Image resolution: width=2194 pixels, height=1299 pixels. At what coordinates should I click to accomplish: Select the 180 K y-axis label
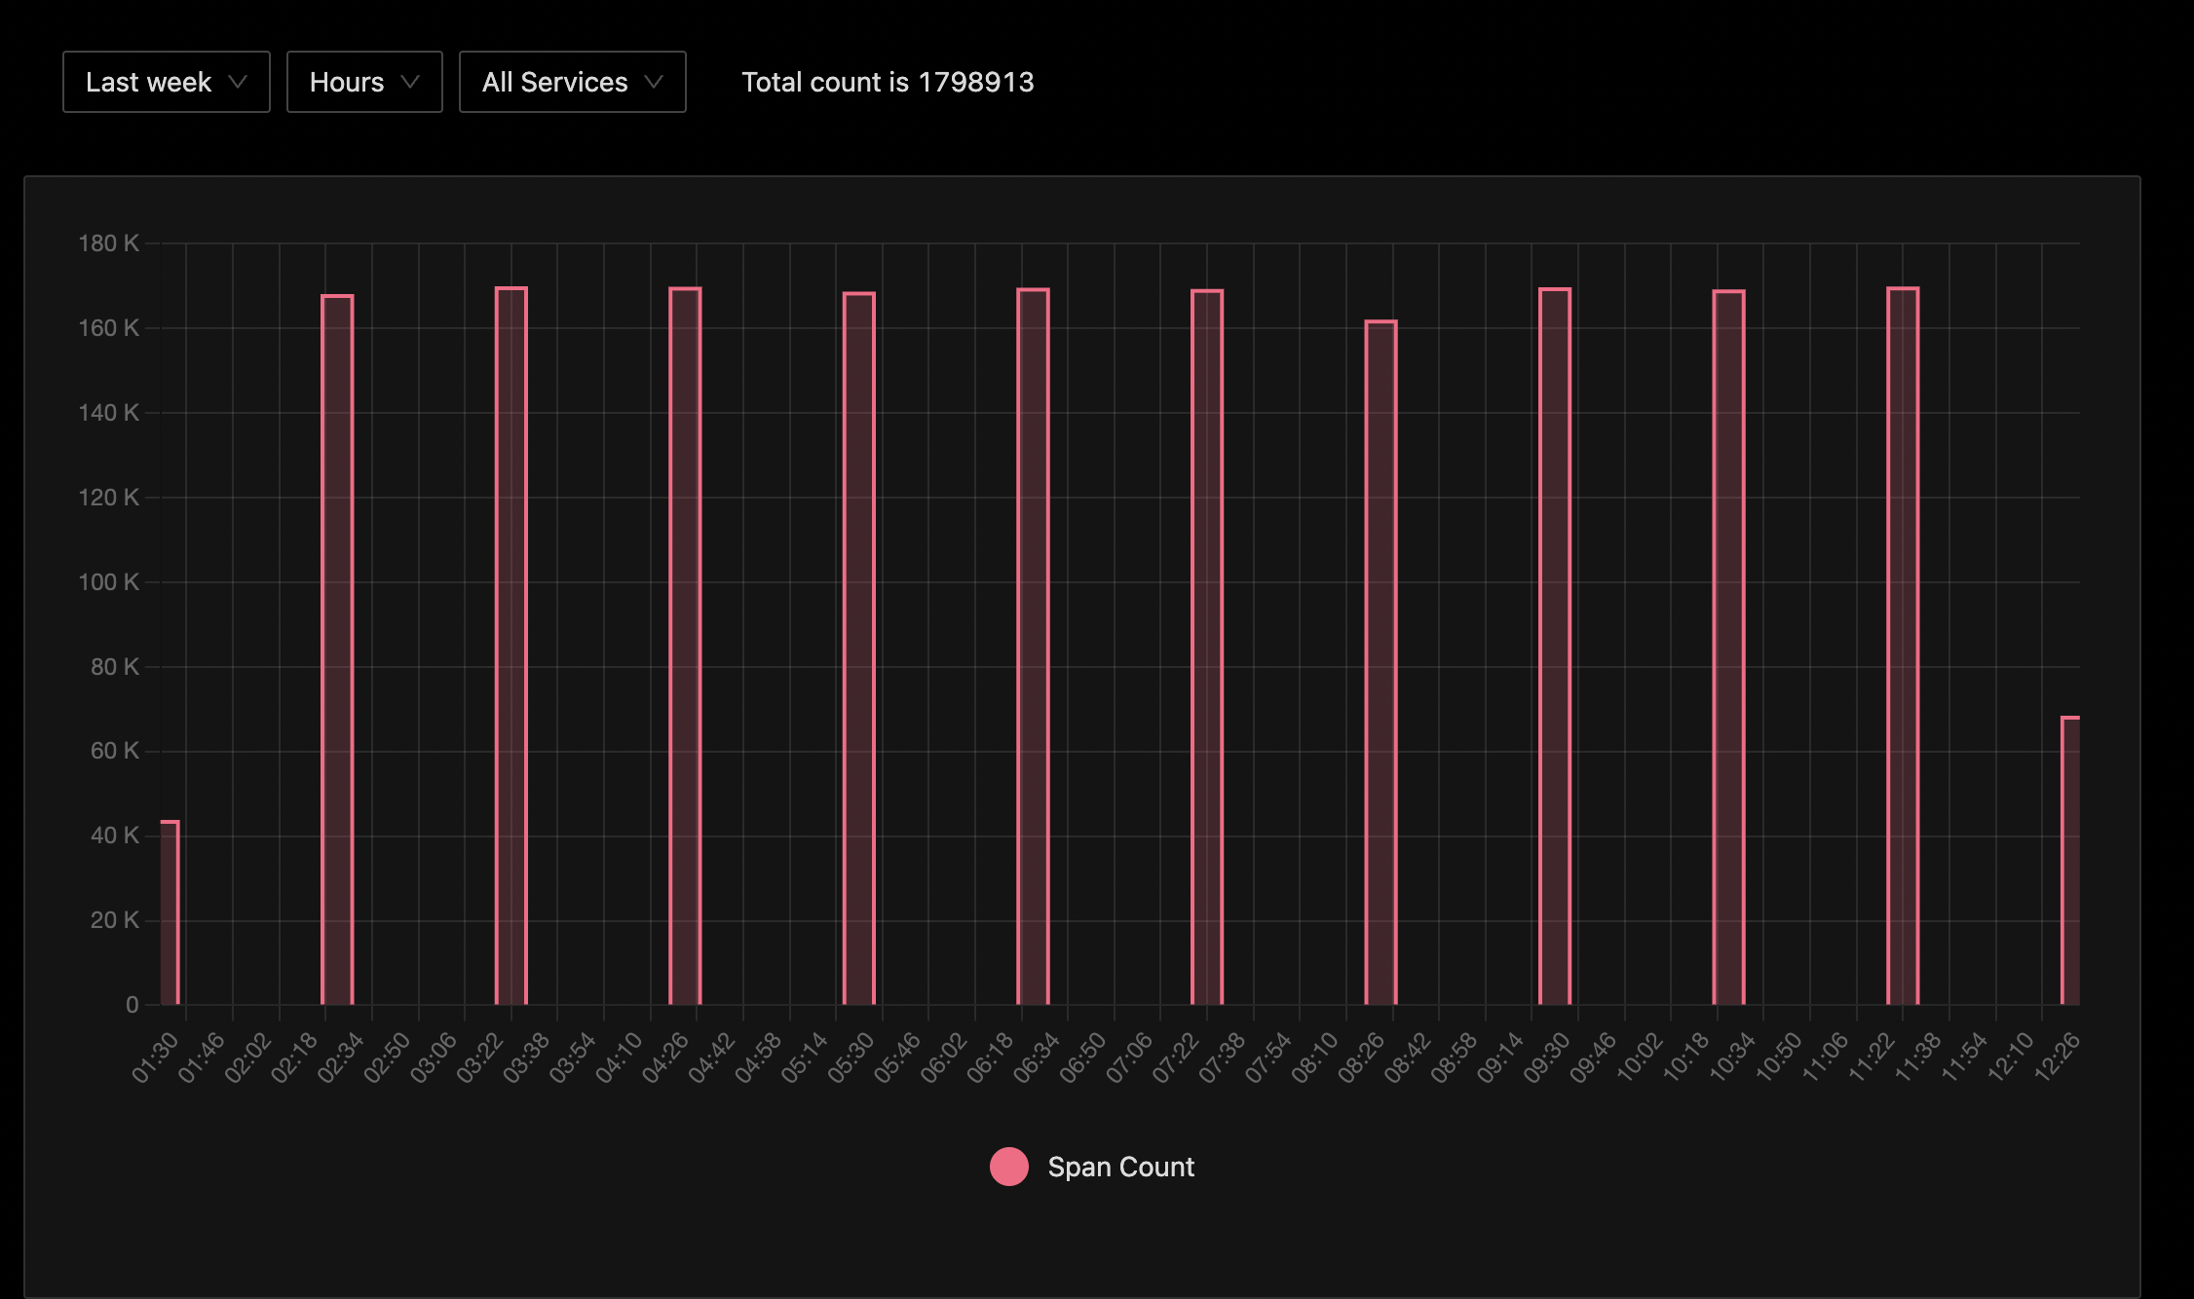tap(110, 242)
